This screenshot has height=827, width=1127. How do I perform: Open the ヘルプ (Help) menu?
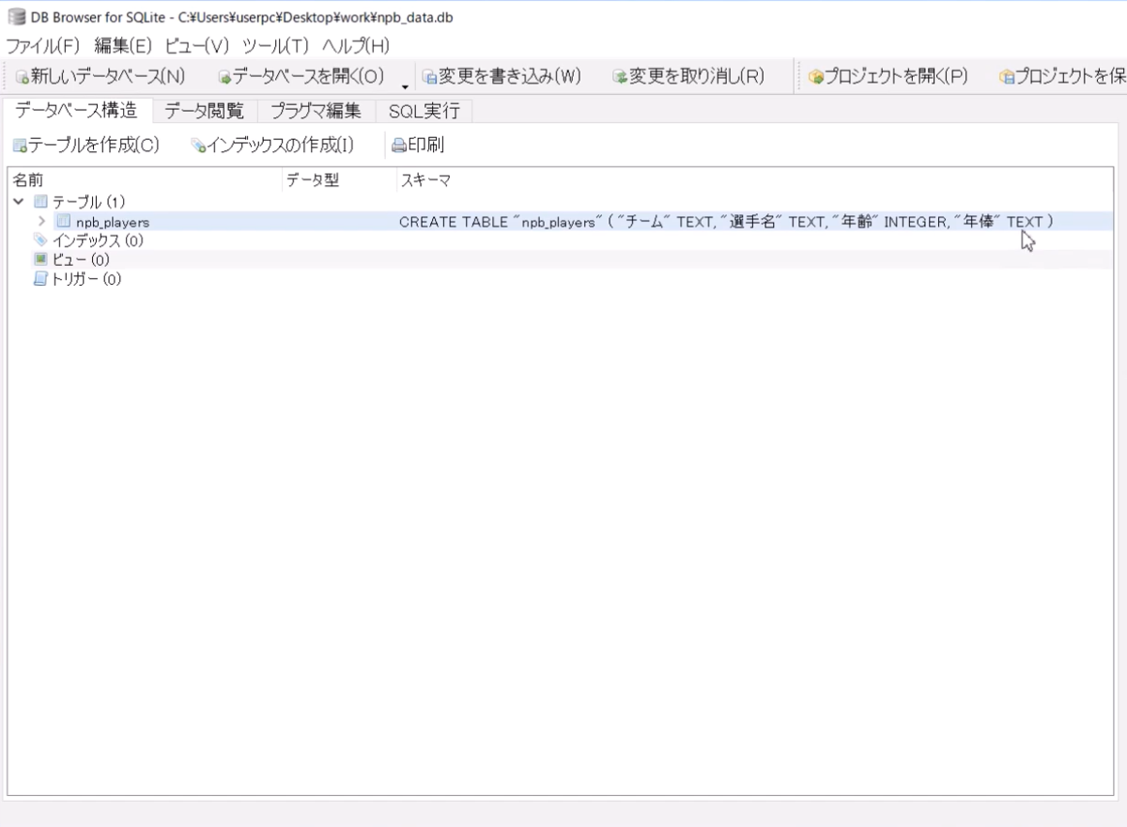click(355, 44)
